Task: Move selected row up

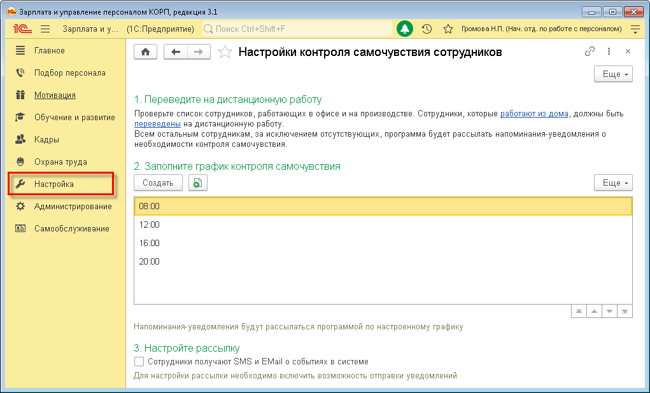Action: point(594,311)
